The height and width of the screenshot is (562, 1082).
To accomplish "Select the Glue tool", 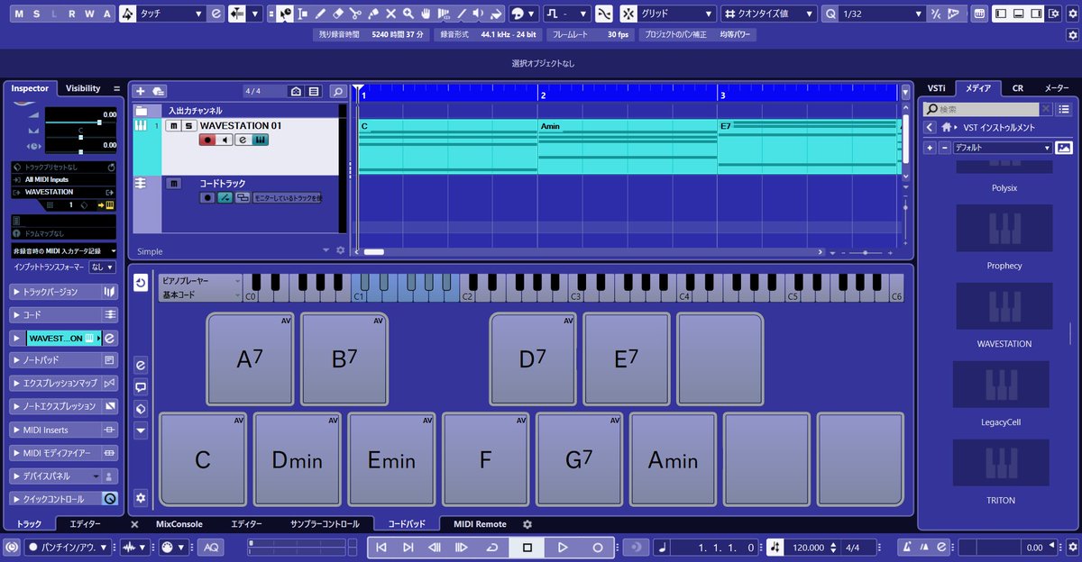I will 372,14.
